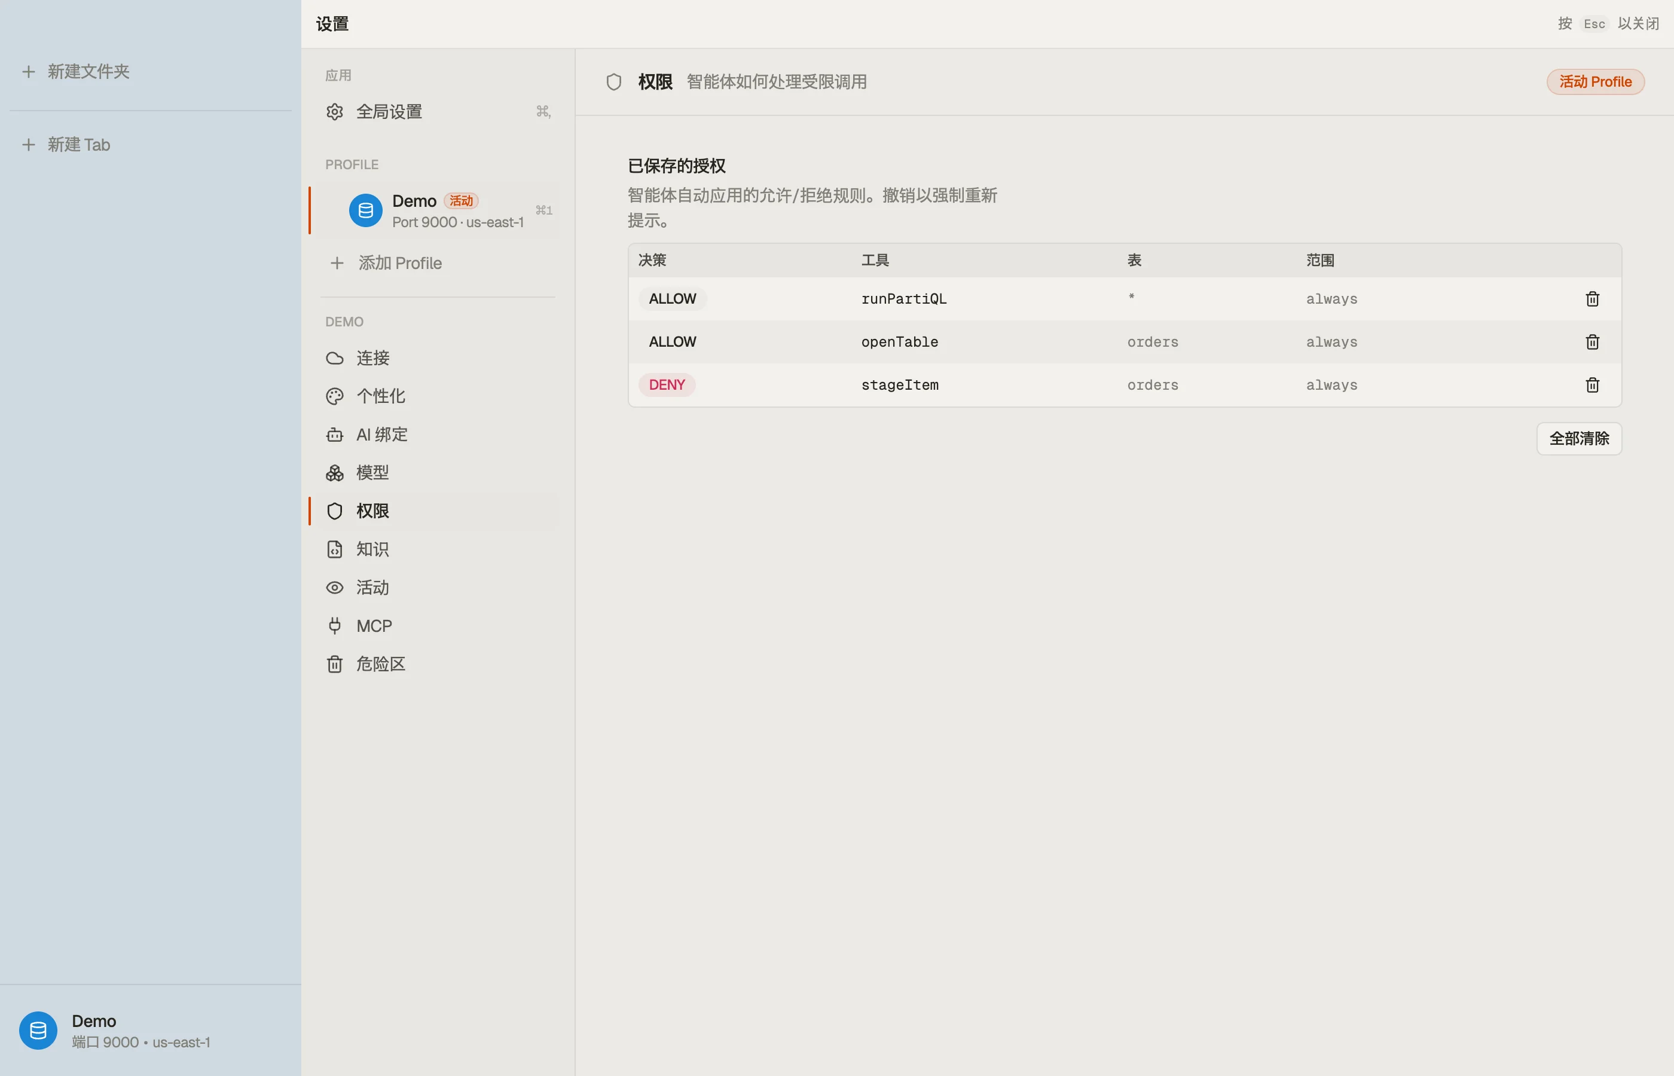
Task: Click the plug icon next to MCP
Action: (x=335, y=626)
